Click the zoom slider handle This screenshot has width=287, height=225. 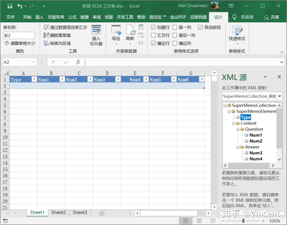click(243, 221)
